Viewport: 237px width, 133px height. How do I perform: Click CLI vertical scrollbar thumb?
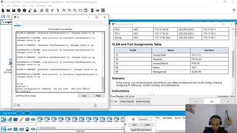[103, 83]
